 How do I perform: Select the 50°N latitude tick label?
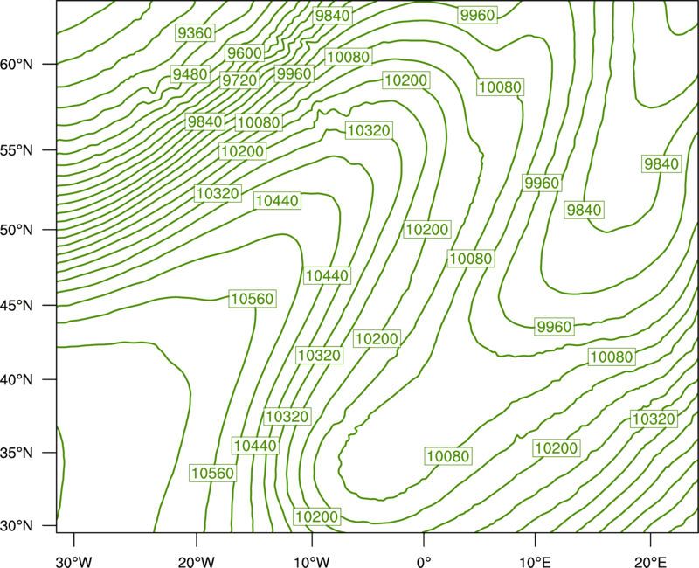click(17, 230)
